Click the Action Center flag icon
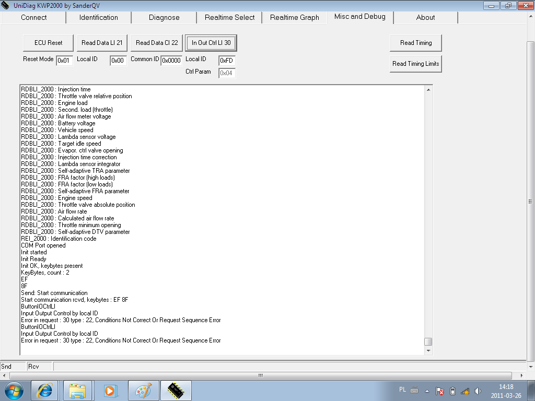The image size is (535, 401). [440, 391]
